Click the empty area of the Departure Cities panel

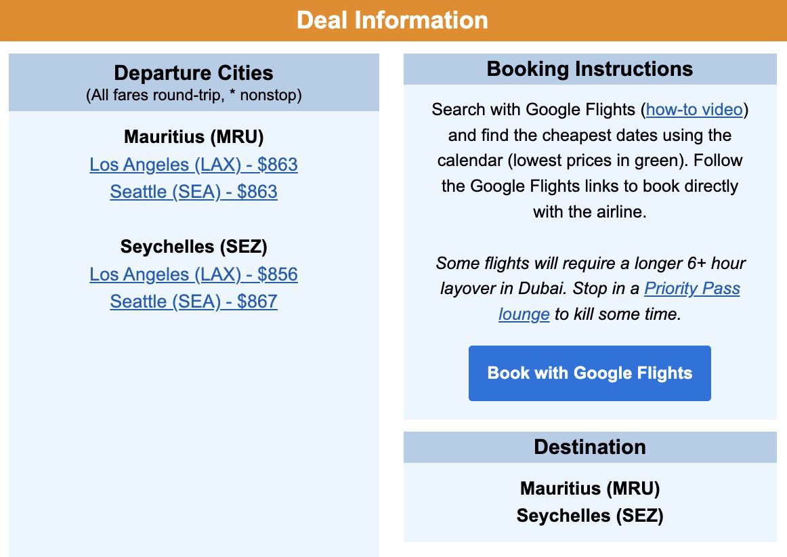[194, 420]
